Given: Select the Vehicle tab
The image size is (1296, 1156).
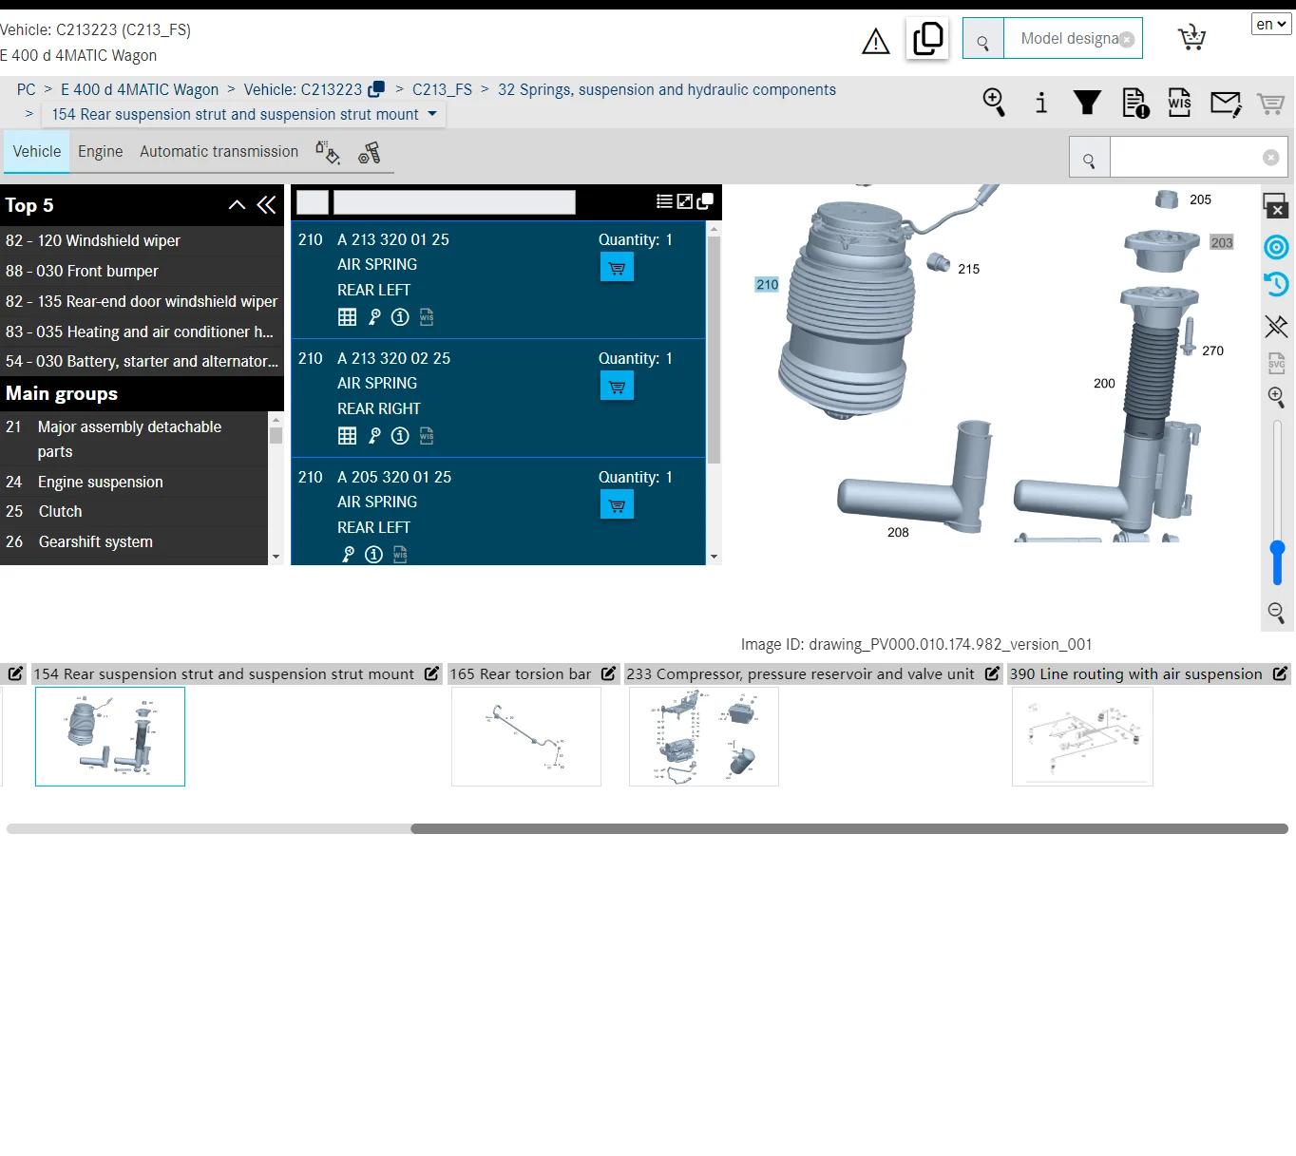Looking at the screenshot, I should pyautogui.click(x=37, y=152).
